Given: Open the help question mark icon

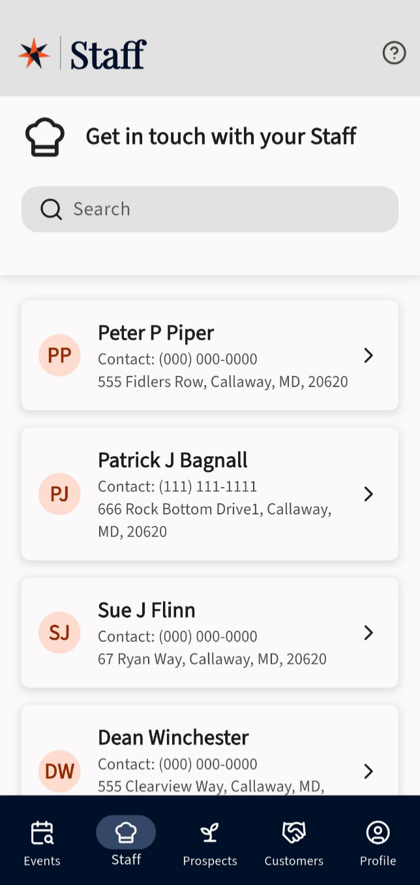Looking at the screenshot, I should [x=394, y=53].
